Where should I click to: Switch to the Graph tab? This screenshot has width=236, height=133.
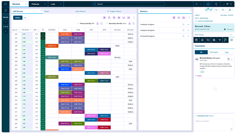[46, 11]
